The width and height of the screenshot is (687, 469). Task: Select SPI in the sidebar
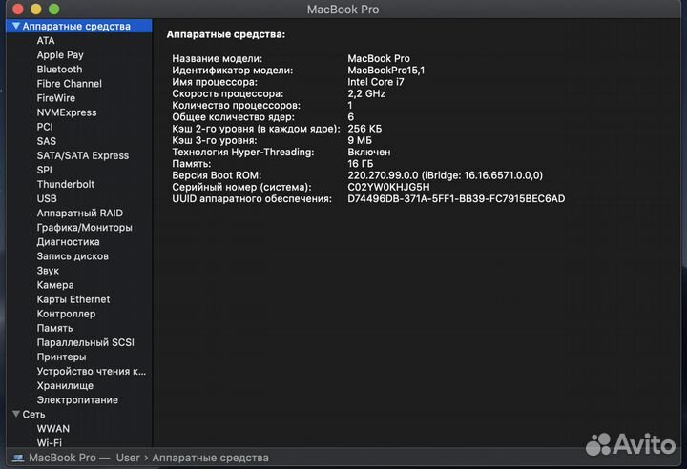point(44,170)
